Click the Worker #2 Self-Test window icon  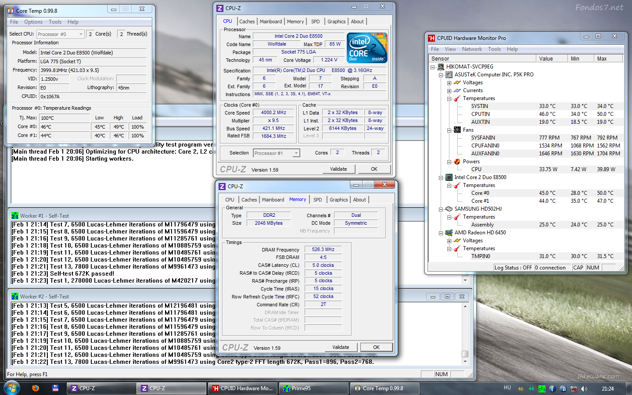pos(15,297)
